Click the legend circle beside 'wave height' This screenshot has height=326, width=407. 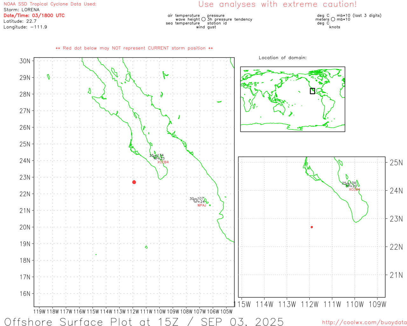click(203, 19)
